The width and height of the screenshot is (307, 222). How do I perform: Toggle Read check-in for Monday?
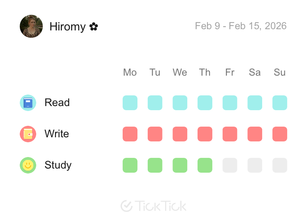pyautogui.click(x=130, y=103)
